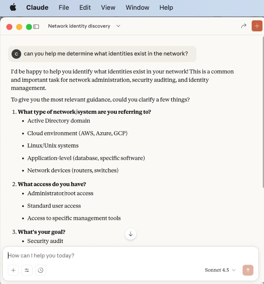
Task: Open the Help menu
Action: point(166,8)
